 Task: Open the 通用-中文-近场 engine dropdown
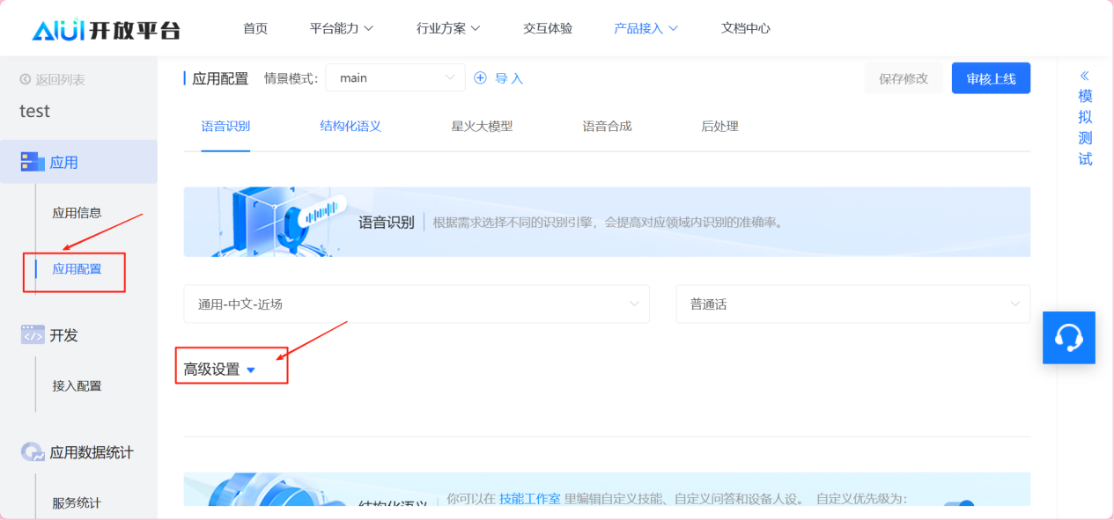coord(416,304)
